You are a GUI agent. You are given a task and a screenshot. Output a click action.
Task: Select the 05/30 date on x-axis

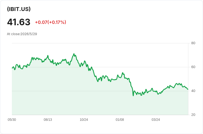click(12, 120)
